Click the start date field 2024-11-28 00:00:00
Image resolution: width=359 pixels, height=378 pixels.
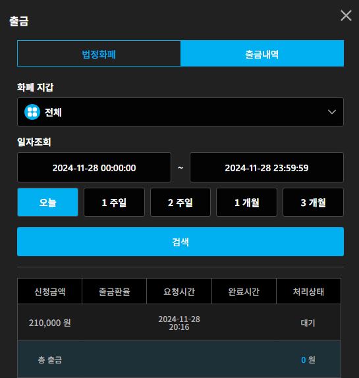[94, 167]
